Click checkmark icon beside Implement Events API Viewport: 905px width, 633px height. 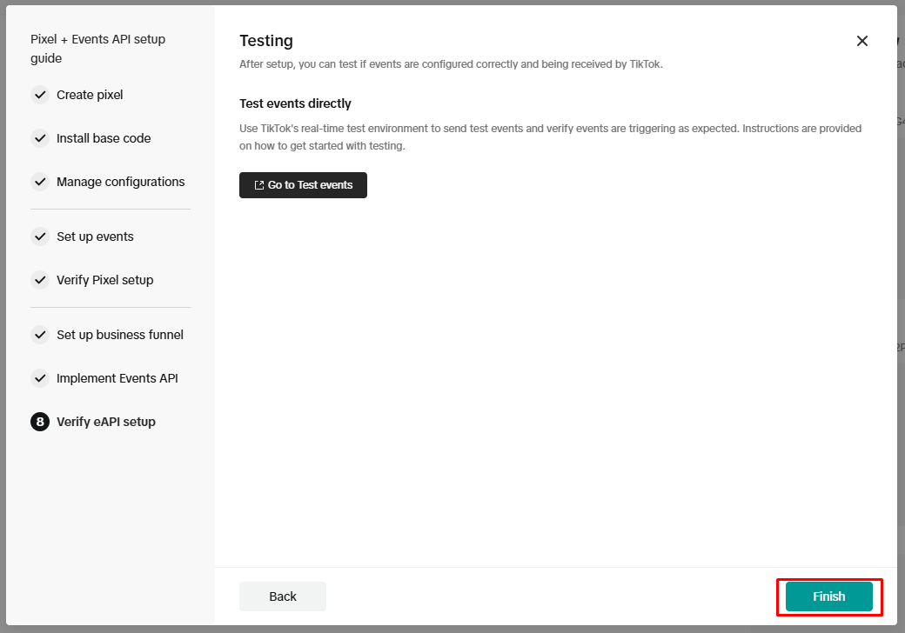point(40,378)
